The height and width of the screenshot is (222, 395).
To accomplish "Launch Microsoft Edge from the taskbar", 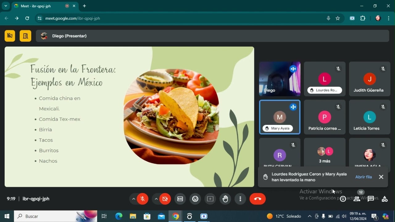I will coord(119,216).
